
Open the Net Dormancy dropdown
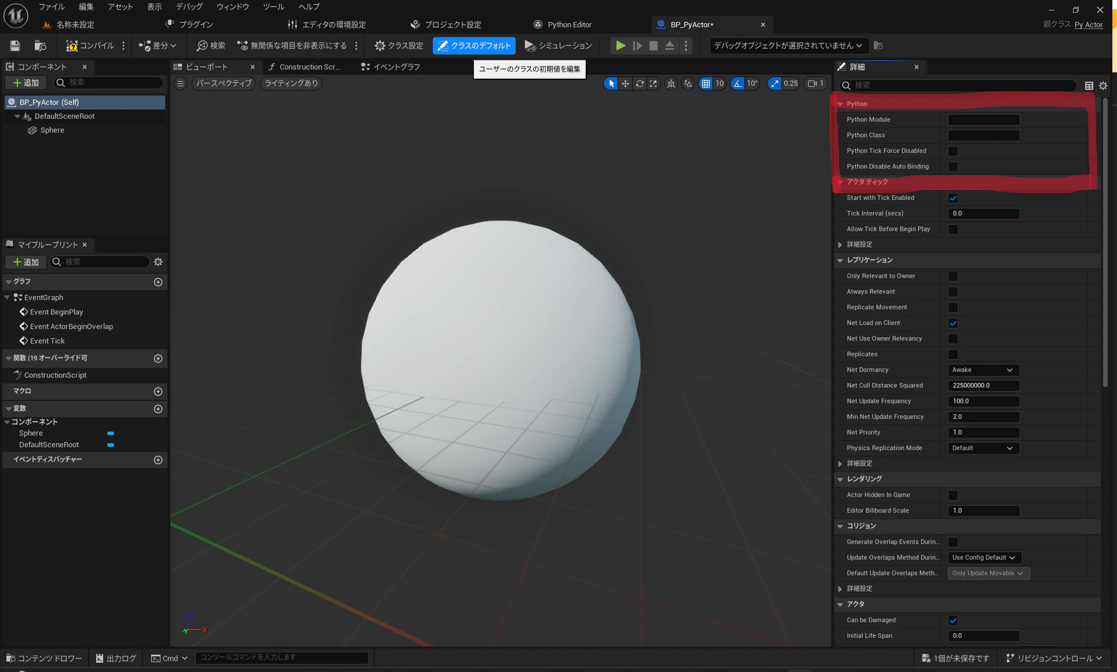pos(984,370)
